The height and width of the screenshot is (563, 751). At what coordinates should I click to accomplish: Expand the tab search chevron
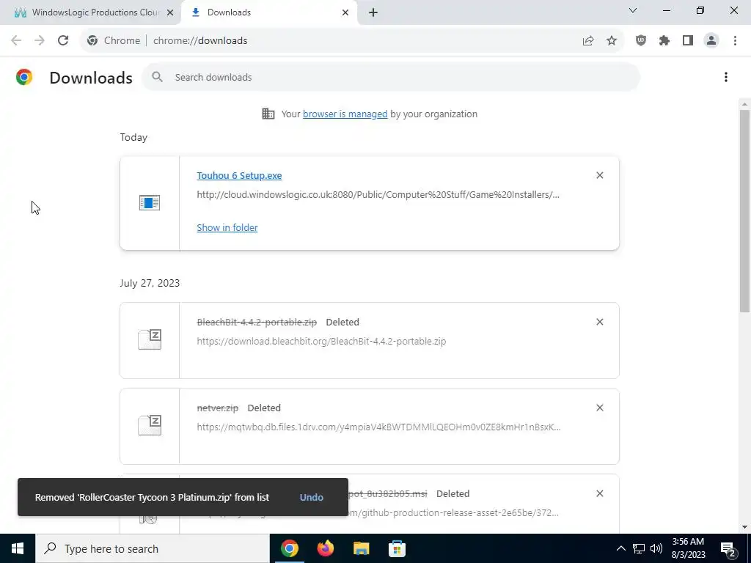[x=633, y=10]
